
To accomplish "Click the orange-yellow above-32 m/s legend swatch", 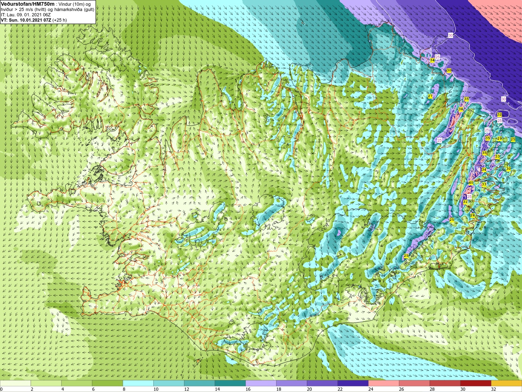I will [507, 383].
